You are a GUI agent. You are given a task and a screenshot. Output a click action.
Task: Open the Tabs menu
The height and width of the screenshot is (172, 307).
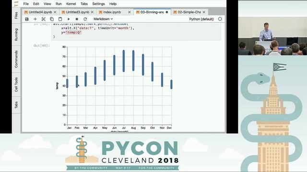(x=84, y=4)
